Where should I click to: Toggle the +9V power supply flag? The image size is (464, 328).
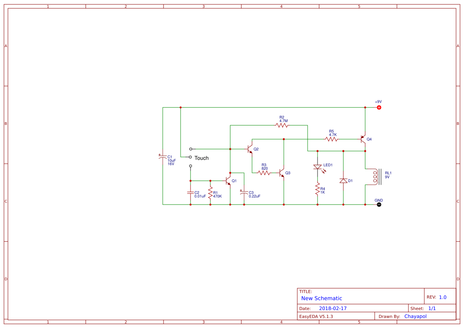point(377,101)
